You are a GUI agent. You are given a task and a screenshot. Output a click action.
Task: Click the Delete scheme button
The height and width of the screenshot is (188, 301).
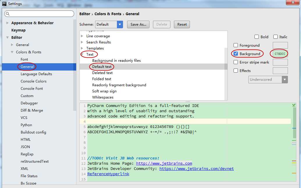162,24
